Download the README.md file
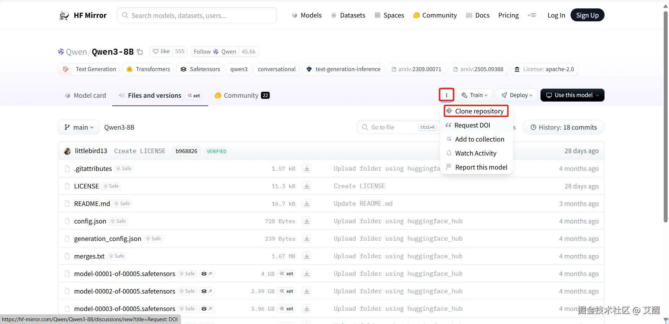669x324 pixels. (307, 204)
